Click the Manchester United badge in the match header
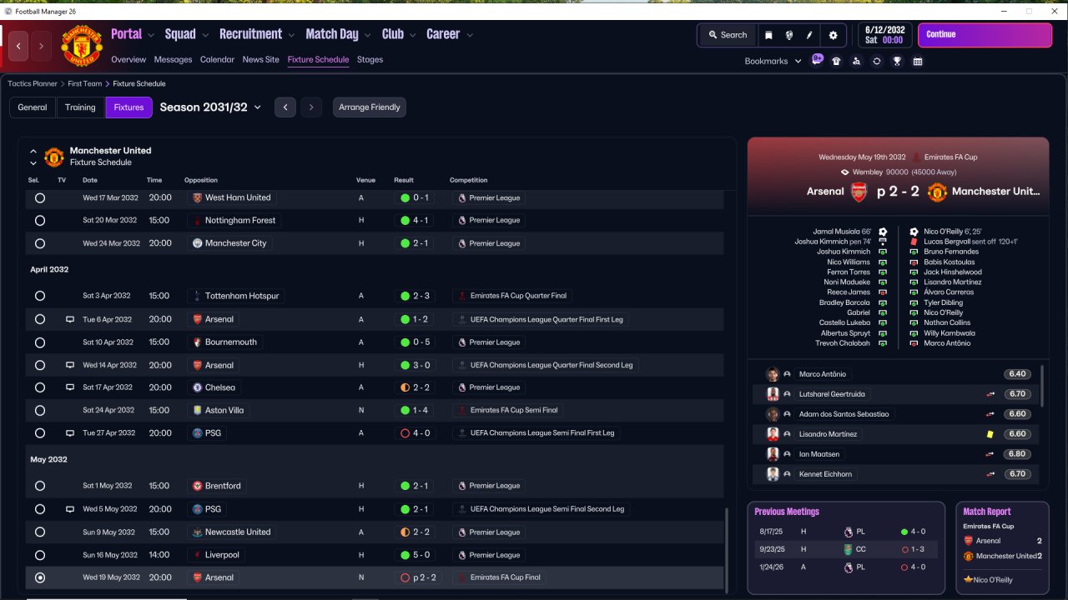 (x=937, y=192)
